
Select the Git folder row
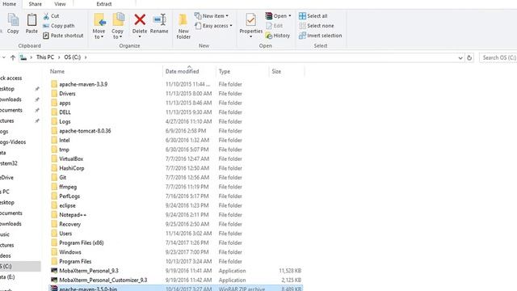[x=176, y=177]
